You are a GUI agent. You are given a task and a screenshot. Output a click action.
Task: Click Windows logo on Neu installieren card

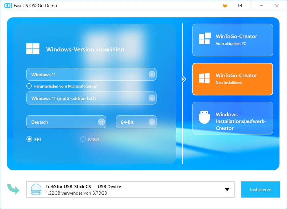204,78
